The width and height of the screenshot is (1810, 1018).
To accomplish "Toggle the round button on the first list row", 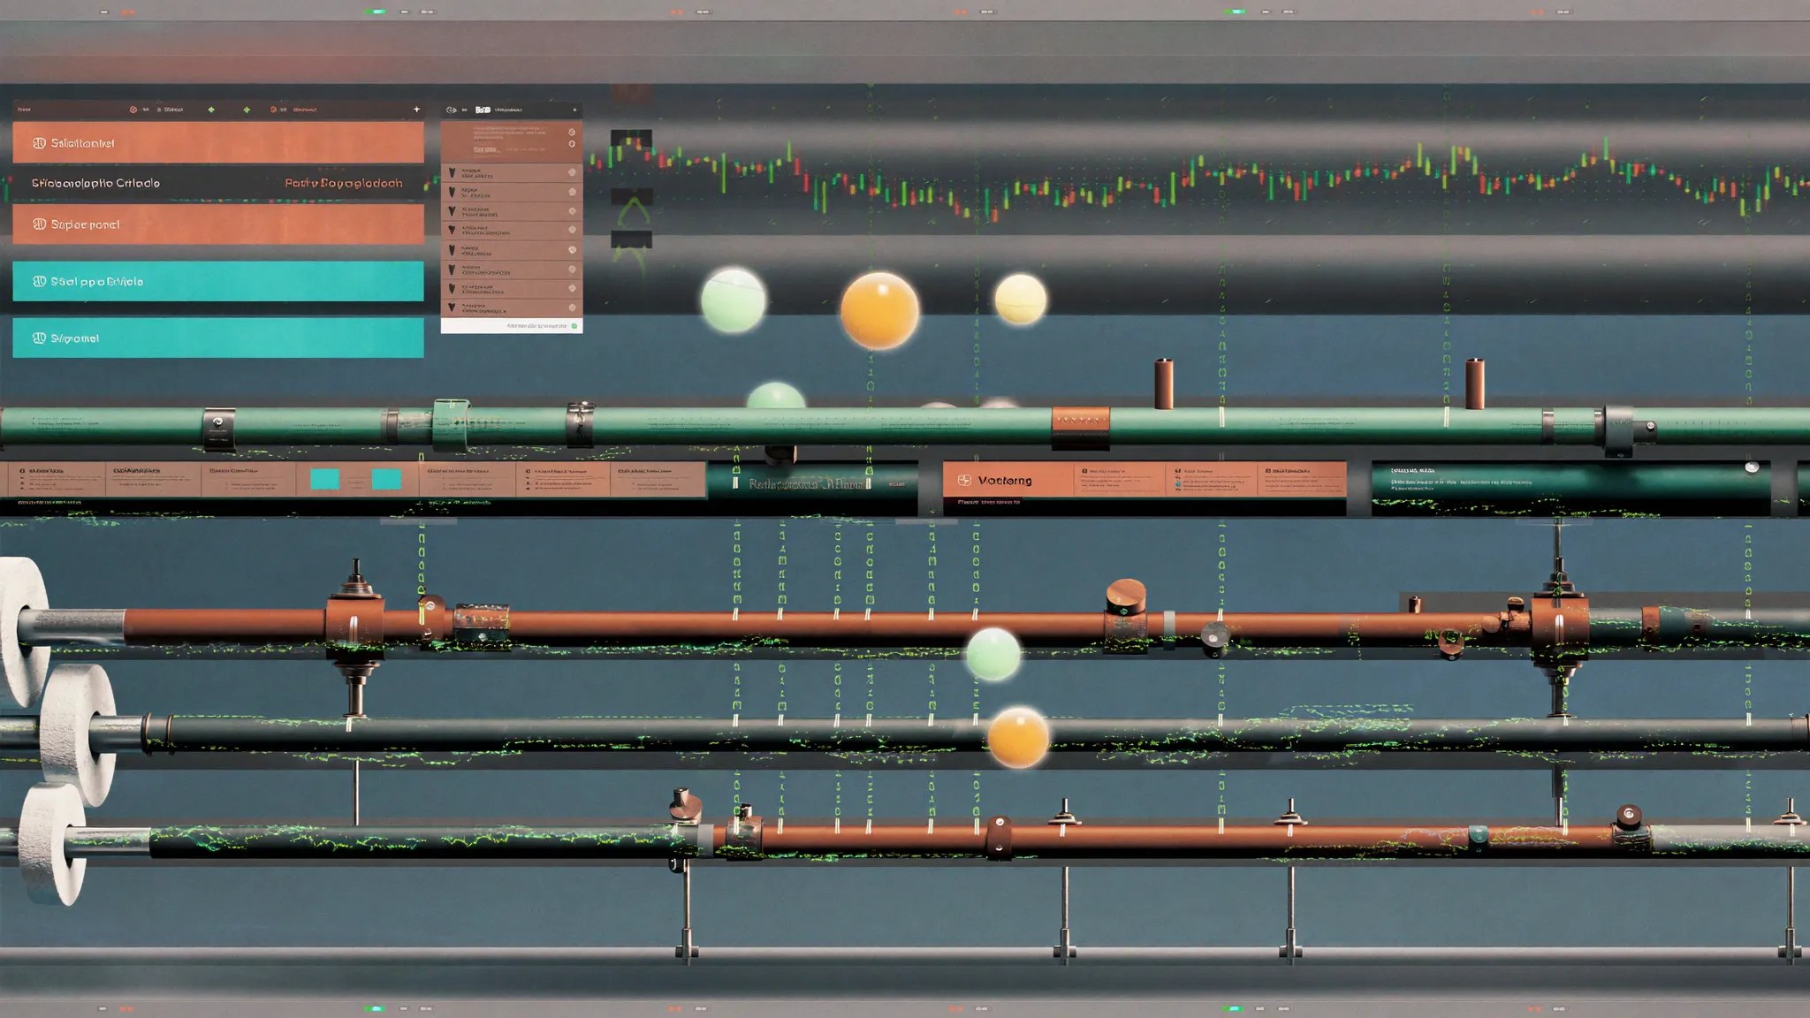I will pyautogui.click(x=572, y=172).
